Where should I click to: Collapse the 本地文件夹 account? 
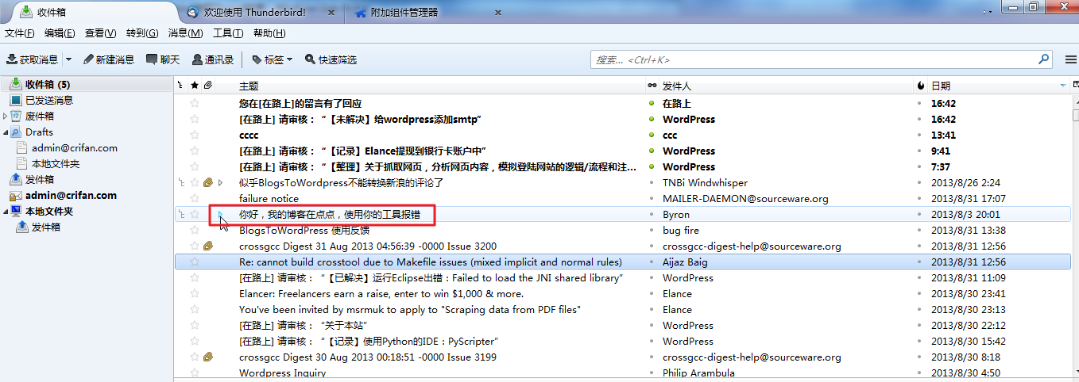tap(5, 212)
